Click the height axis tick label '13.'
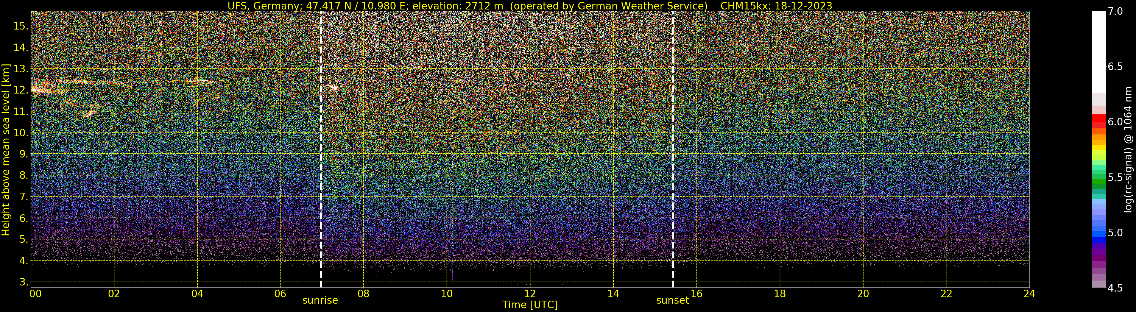The height and width of the screenshot is (312, 1136). 21,69
